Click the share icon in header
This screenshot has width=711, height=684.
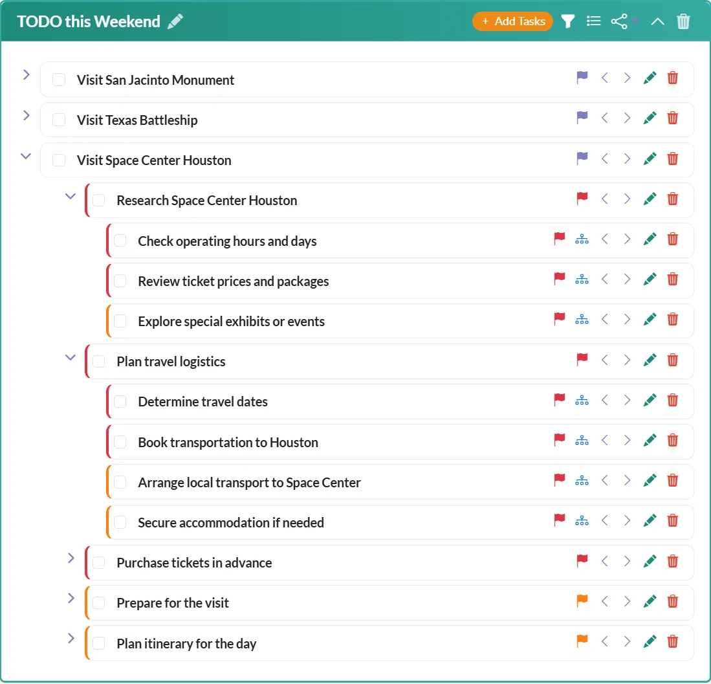point(619,21)
